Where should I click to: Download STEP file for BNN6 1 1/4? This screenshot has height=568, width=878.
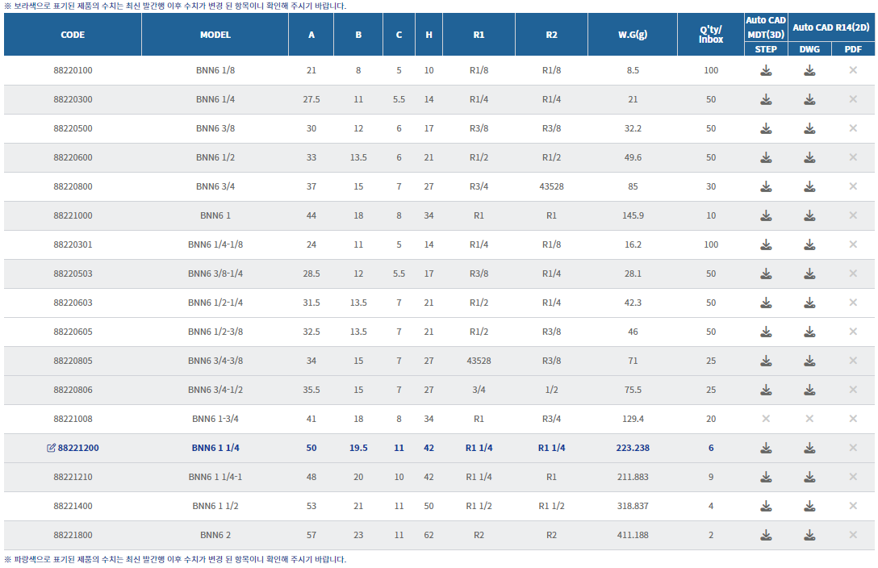coord(766,448)
